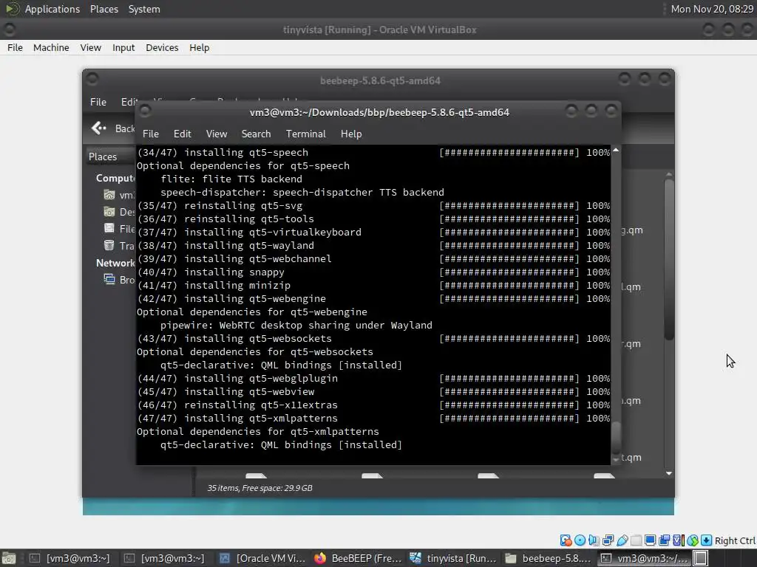The image size is (757, 567).
Task: Open VirtualBox Devices menu
Action: coord(162,48)
